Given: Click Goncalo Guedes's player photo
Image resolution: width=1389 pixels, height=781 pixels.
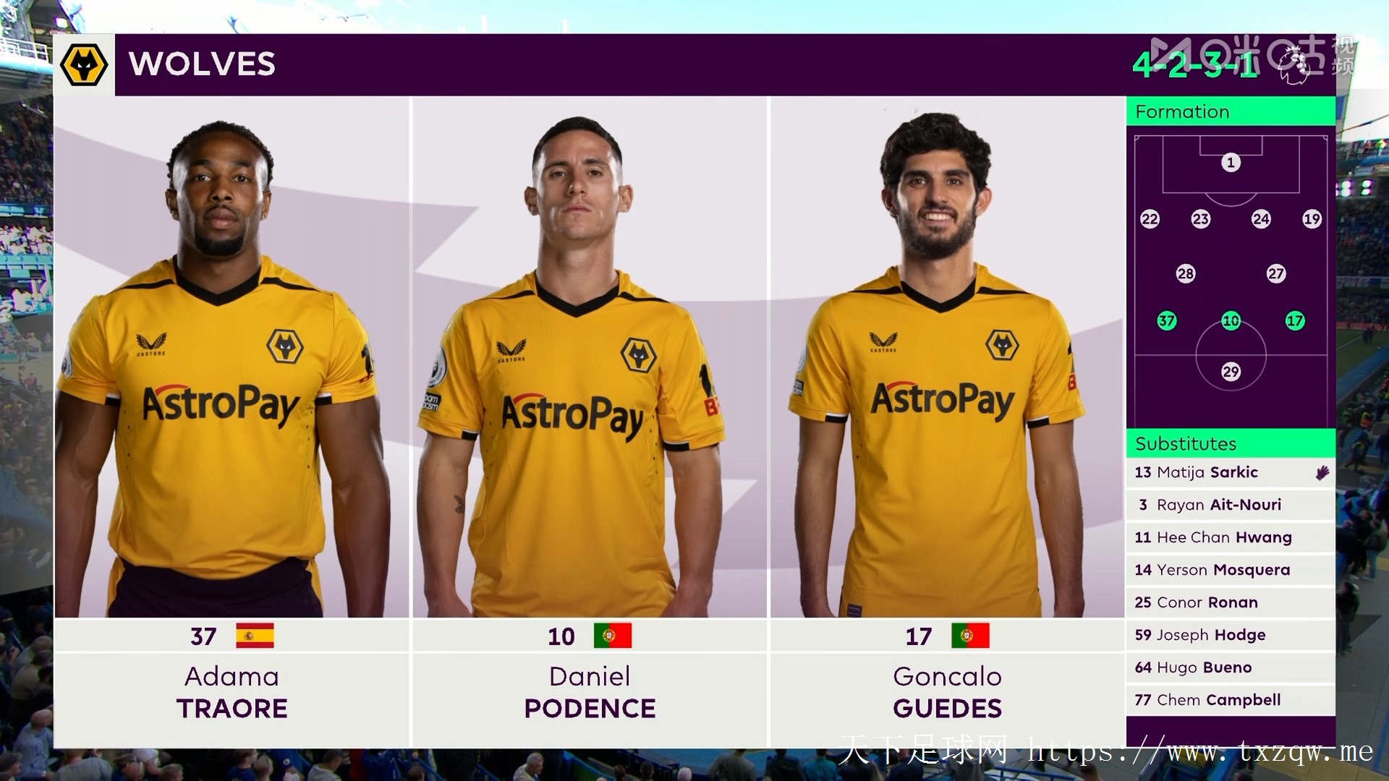Looking at the screenshot, I should tap(947, 357).
